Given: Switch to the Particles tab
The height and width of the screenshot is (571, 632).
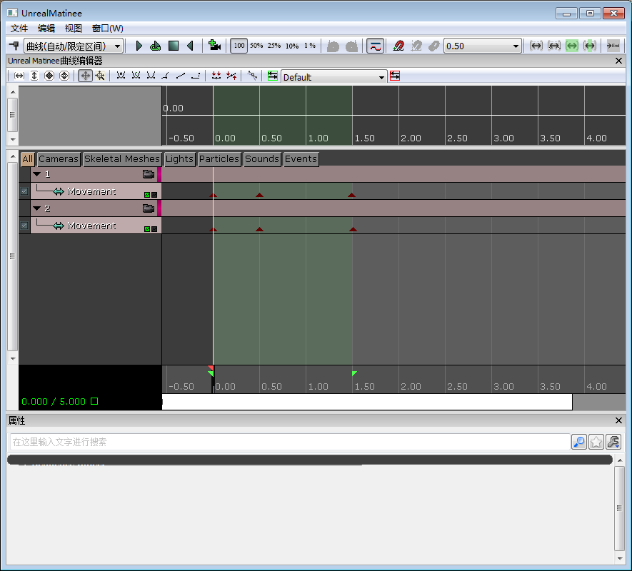Looking at the screenshot, I should coord(219,158).
